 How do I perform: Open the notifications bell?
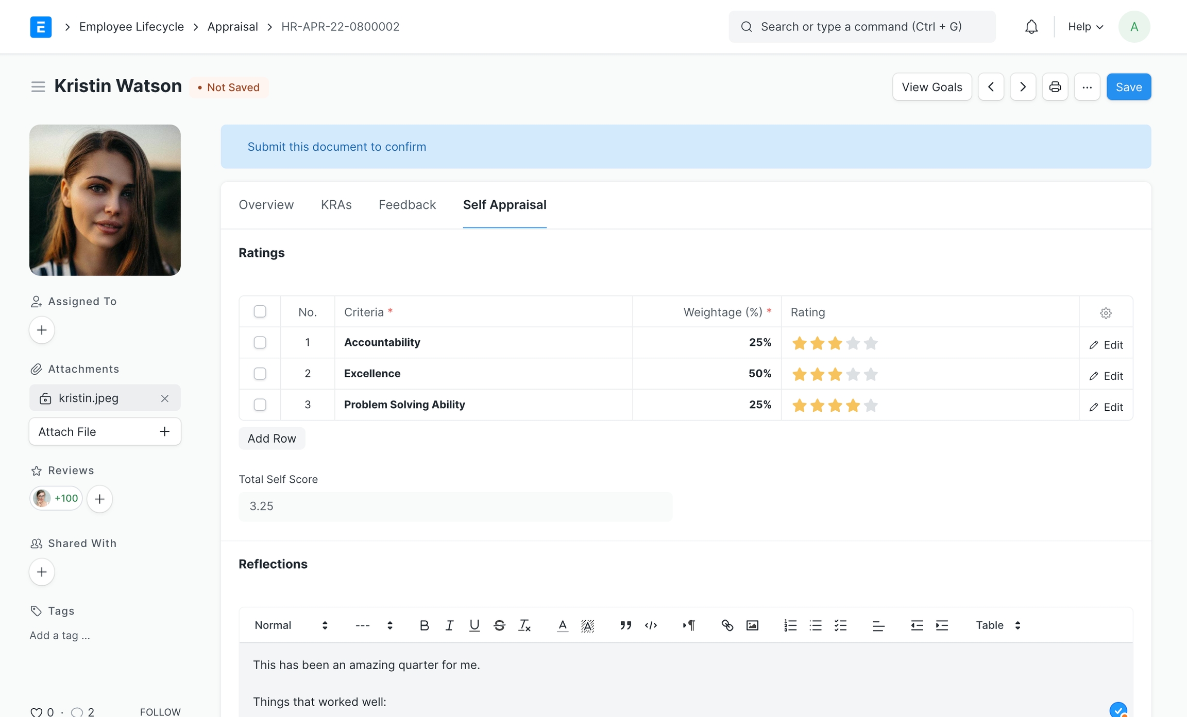tap(1031, 27)
